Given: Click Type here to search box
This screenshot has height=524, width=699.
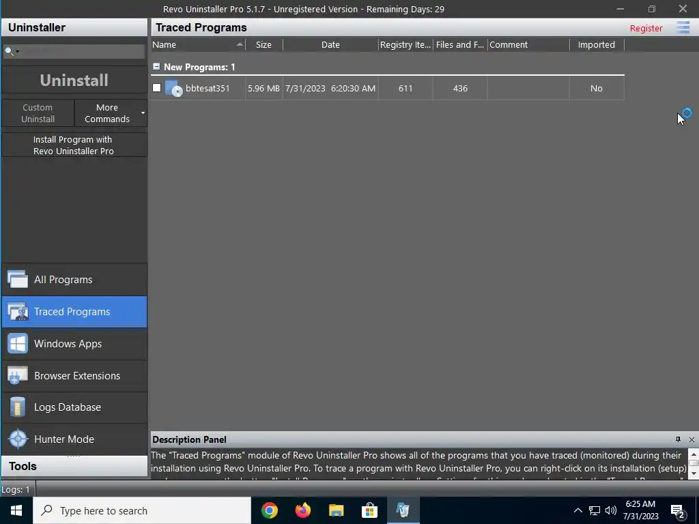Looking at the screenshot, I should [142, 510].
